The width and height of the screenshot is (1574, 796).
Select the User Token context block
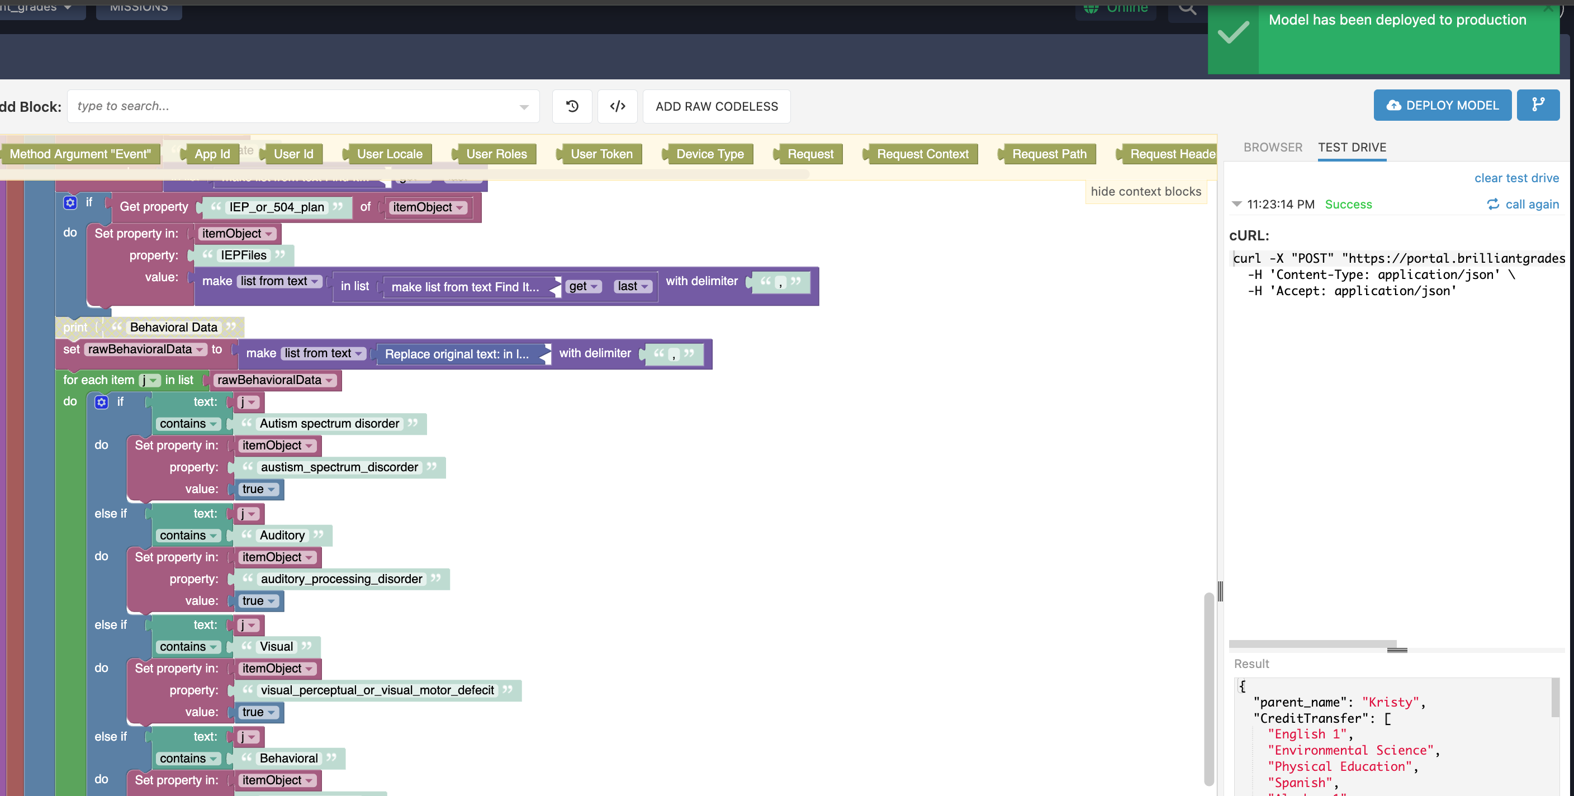pos(600,154)
